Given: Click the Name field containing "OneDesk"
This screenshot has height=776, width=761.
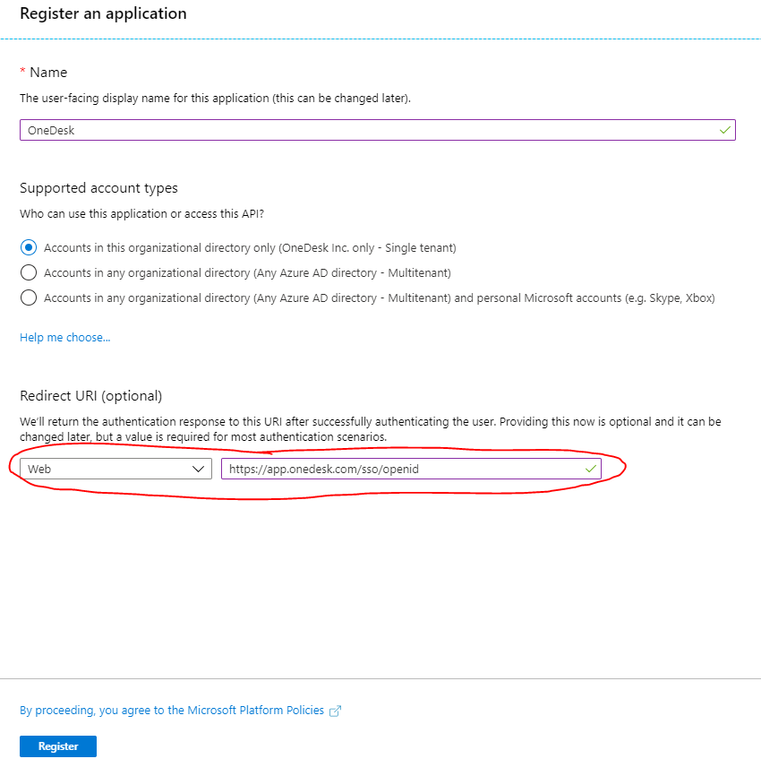Looking at the screenshot, I should coord(269,130).
